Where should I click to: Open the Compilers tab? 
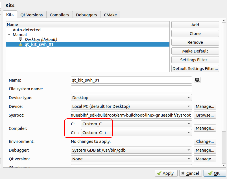tap(59, 15)
